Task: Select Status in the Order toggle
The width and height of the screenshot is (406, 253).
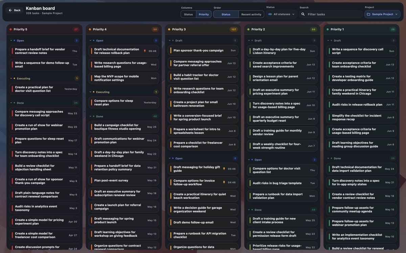Action: click(226, 14)
